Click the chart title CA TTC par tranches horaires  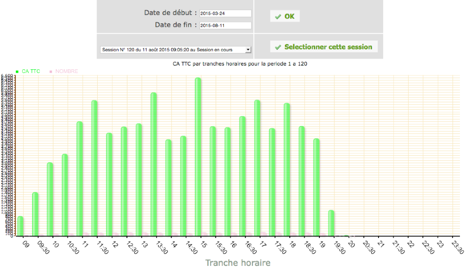tap(239, 64)
